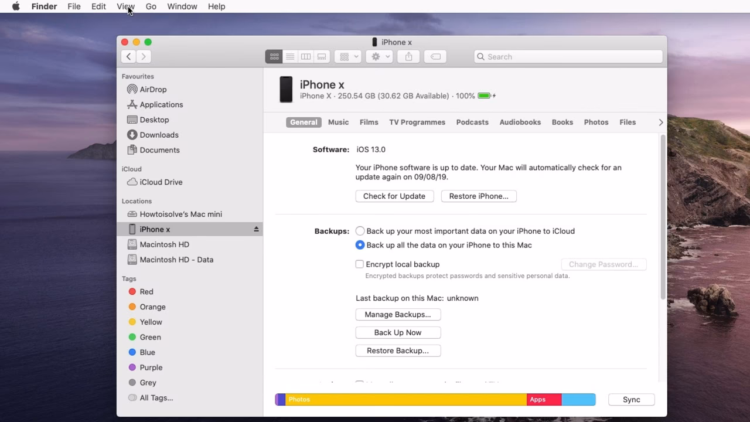Select the Icon view in the Finder toolbar

tap(274, 56)
